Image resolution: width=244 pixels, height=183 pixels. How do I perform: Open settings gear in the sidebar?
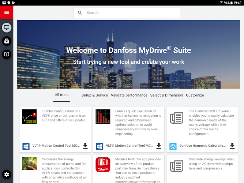(7, 174)
